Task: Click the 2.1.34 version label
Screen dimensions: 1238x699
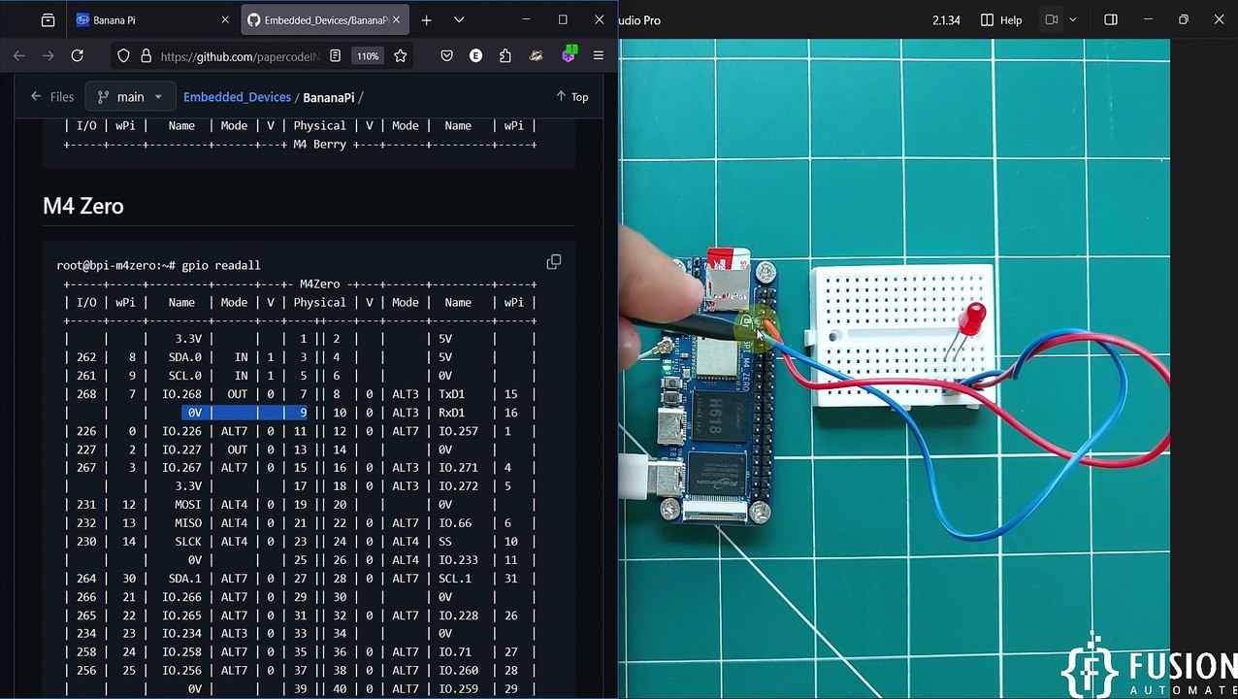Action: click(946, 20)
